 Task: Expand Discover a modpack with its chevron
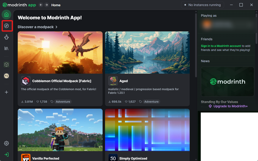click(57, 27)
